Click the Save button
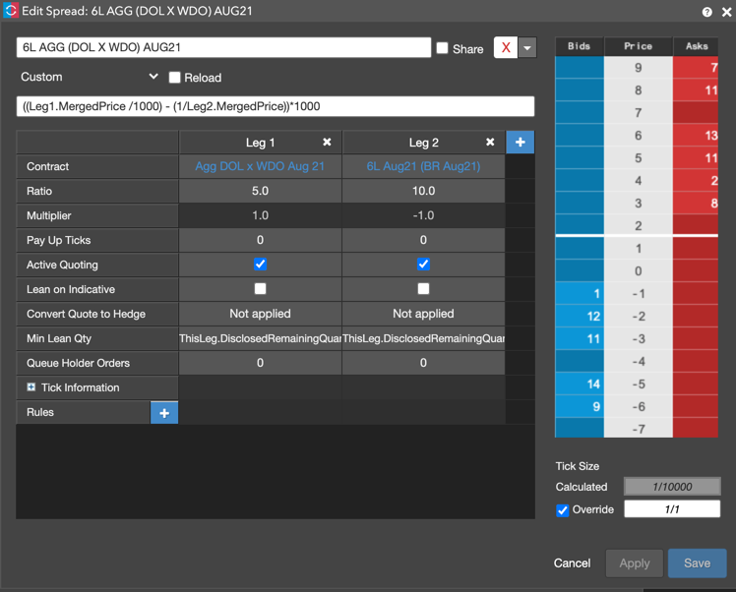 (x=697, y=563)
